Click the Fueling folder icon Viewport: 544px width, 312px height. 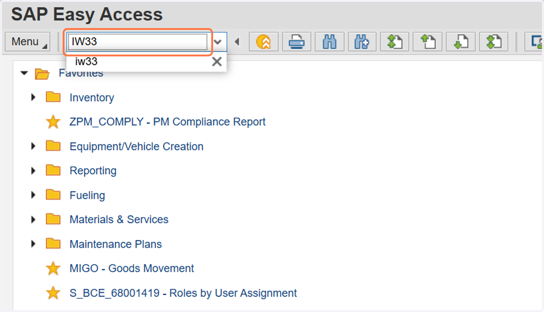(53, 195)
